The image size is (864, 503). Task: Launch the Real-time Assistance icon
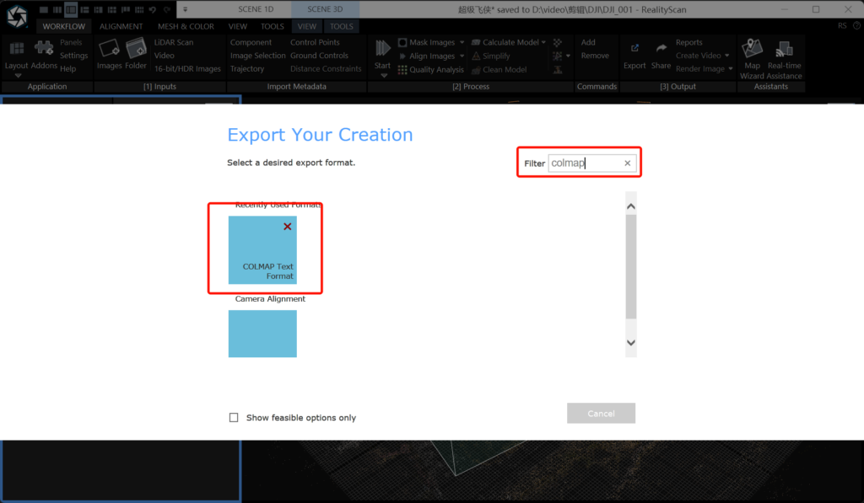pyautogui.click(x=785, y=51)
